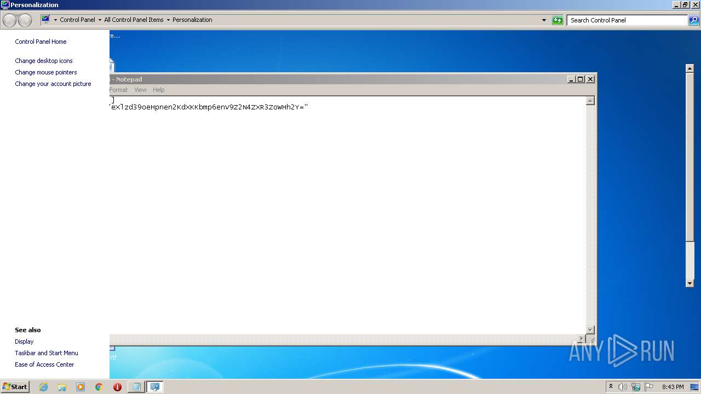This screenshot has width=701, height=394.
Task: Click the 8:43 PM clock
Action: pos(673,387)
